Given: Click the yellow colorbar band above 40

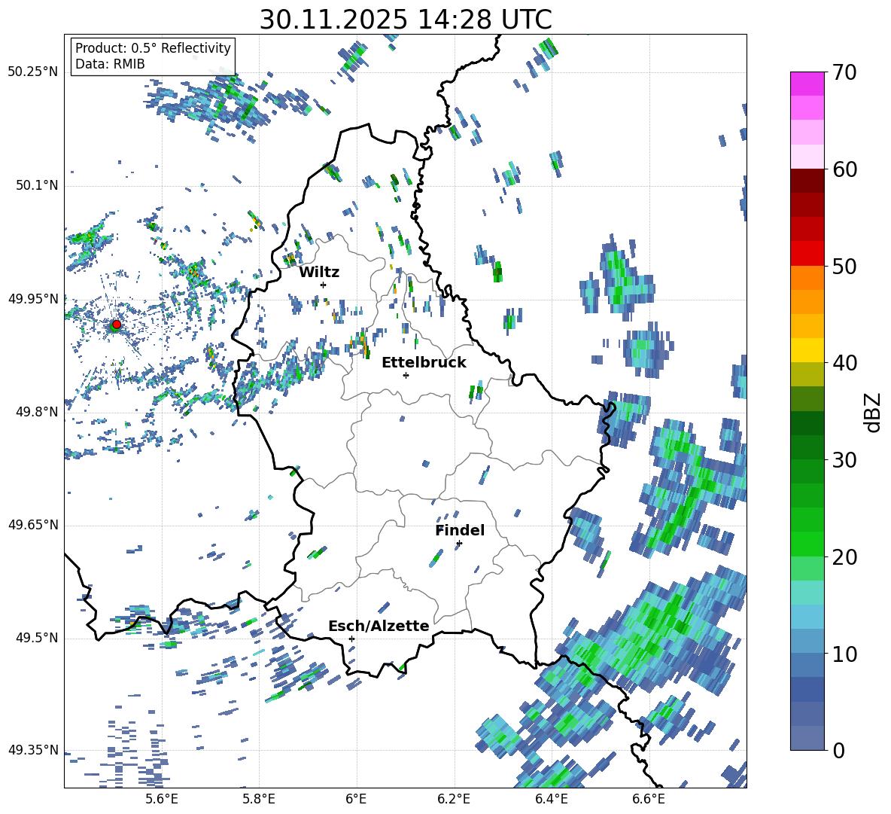Looking at the screenshot, I should coord(807,350).
